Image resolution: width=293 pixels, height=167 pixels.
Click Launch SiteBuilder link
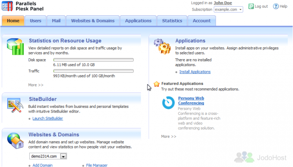48,118
